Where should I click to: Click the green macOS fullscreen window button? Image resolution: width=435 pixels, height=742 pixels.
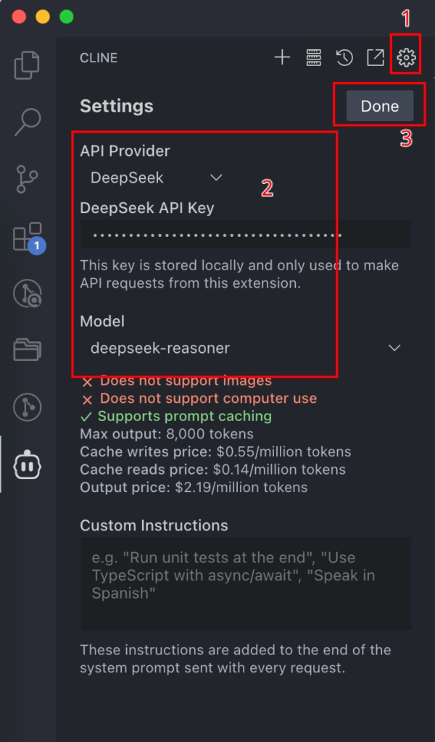point(66,17)
